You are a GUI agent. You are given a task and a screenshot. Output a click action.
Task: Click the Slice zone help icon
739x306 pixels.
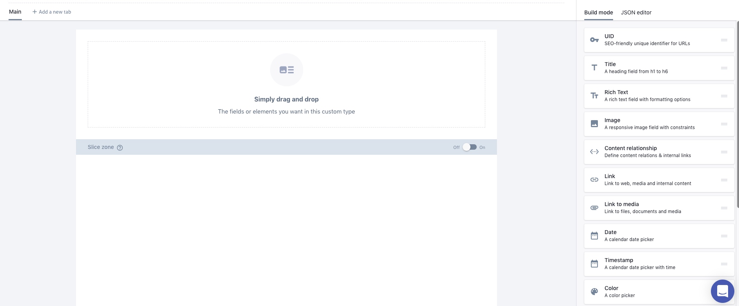point(120,148)
